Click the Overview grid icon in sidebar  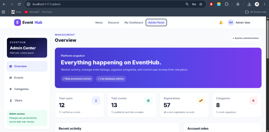click(x=11, y=66)
